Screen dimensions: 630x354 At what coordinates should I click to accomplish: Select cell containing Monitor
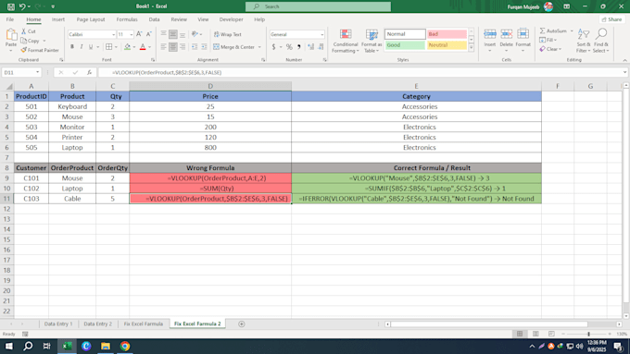point(72,127)
